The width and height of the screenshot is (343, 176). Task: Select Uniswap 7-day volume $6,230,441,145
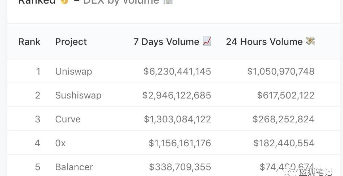(177, 72)
